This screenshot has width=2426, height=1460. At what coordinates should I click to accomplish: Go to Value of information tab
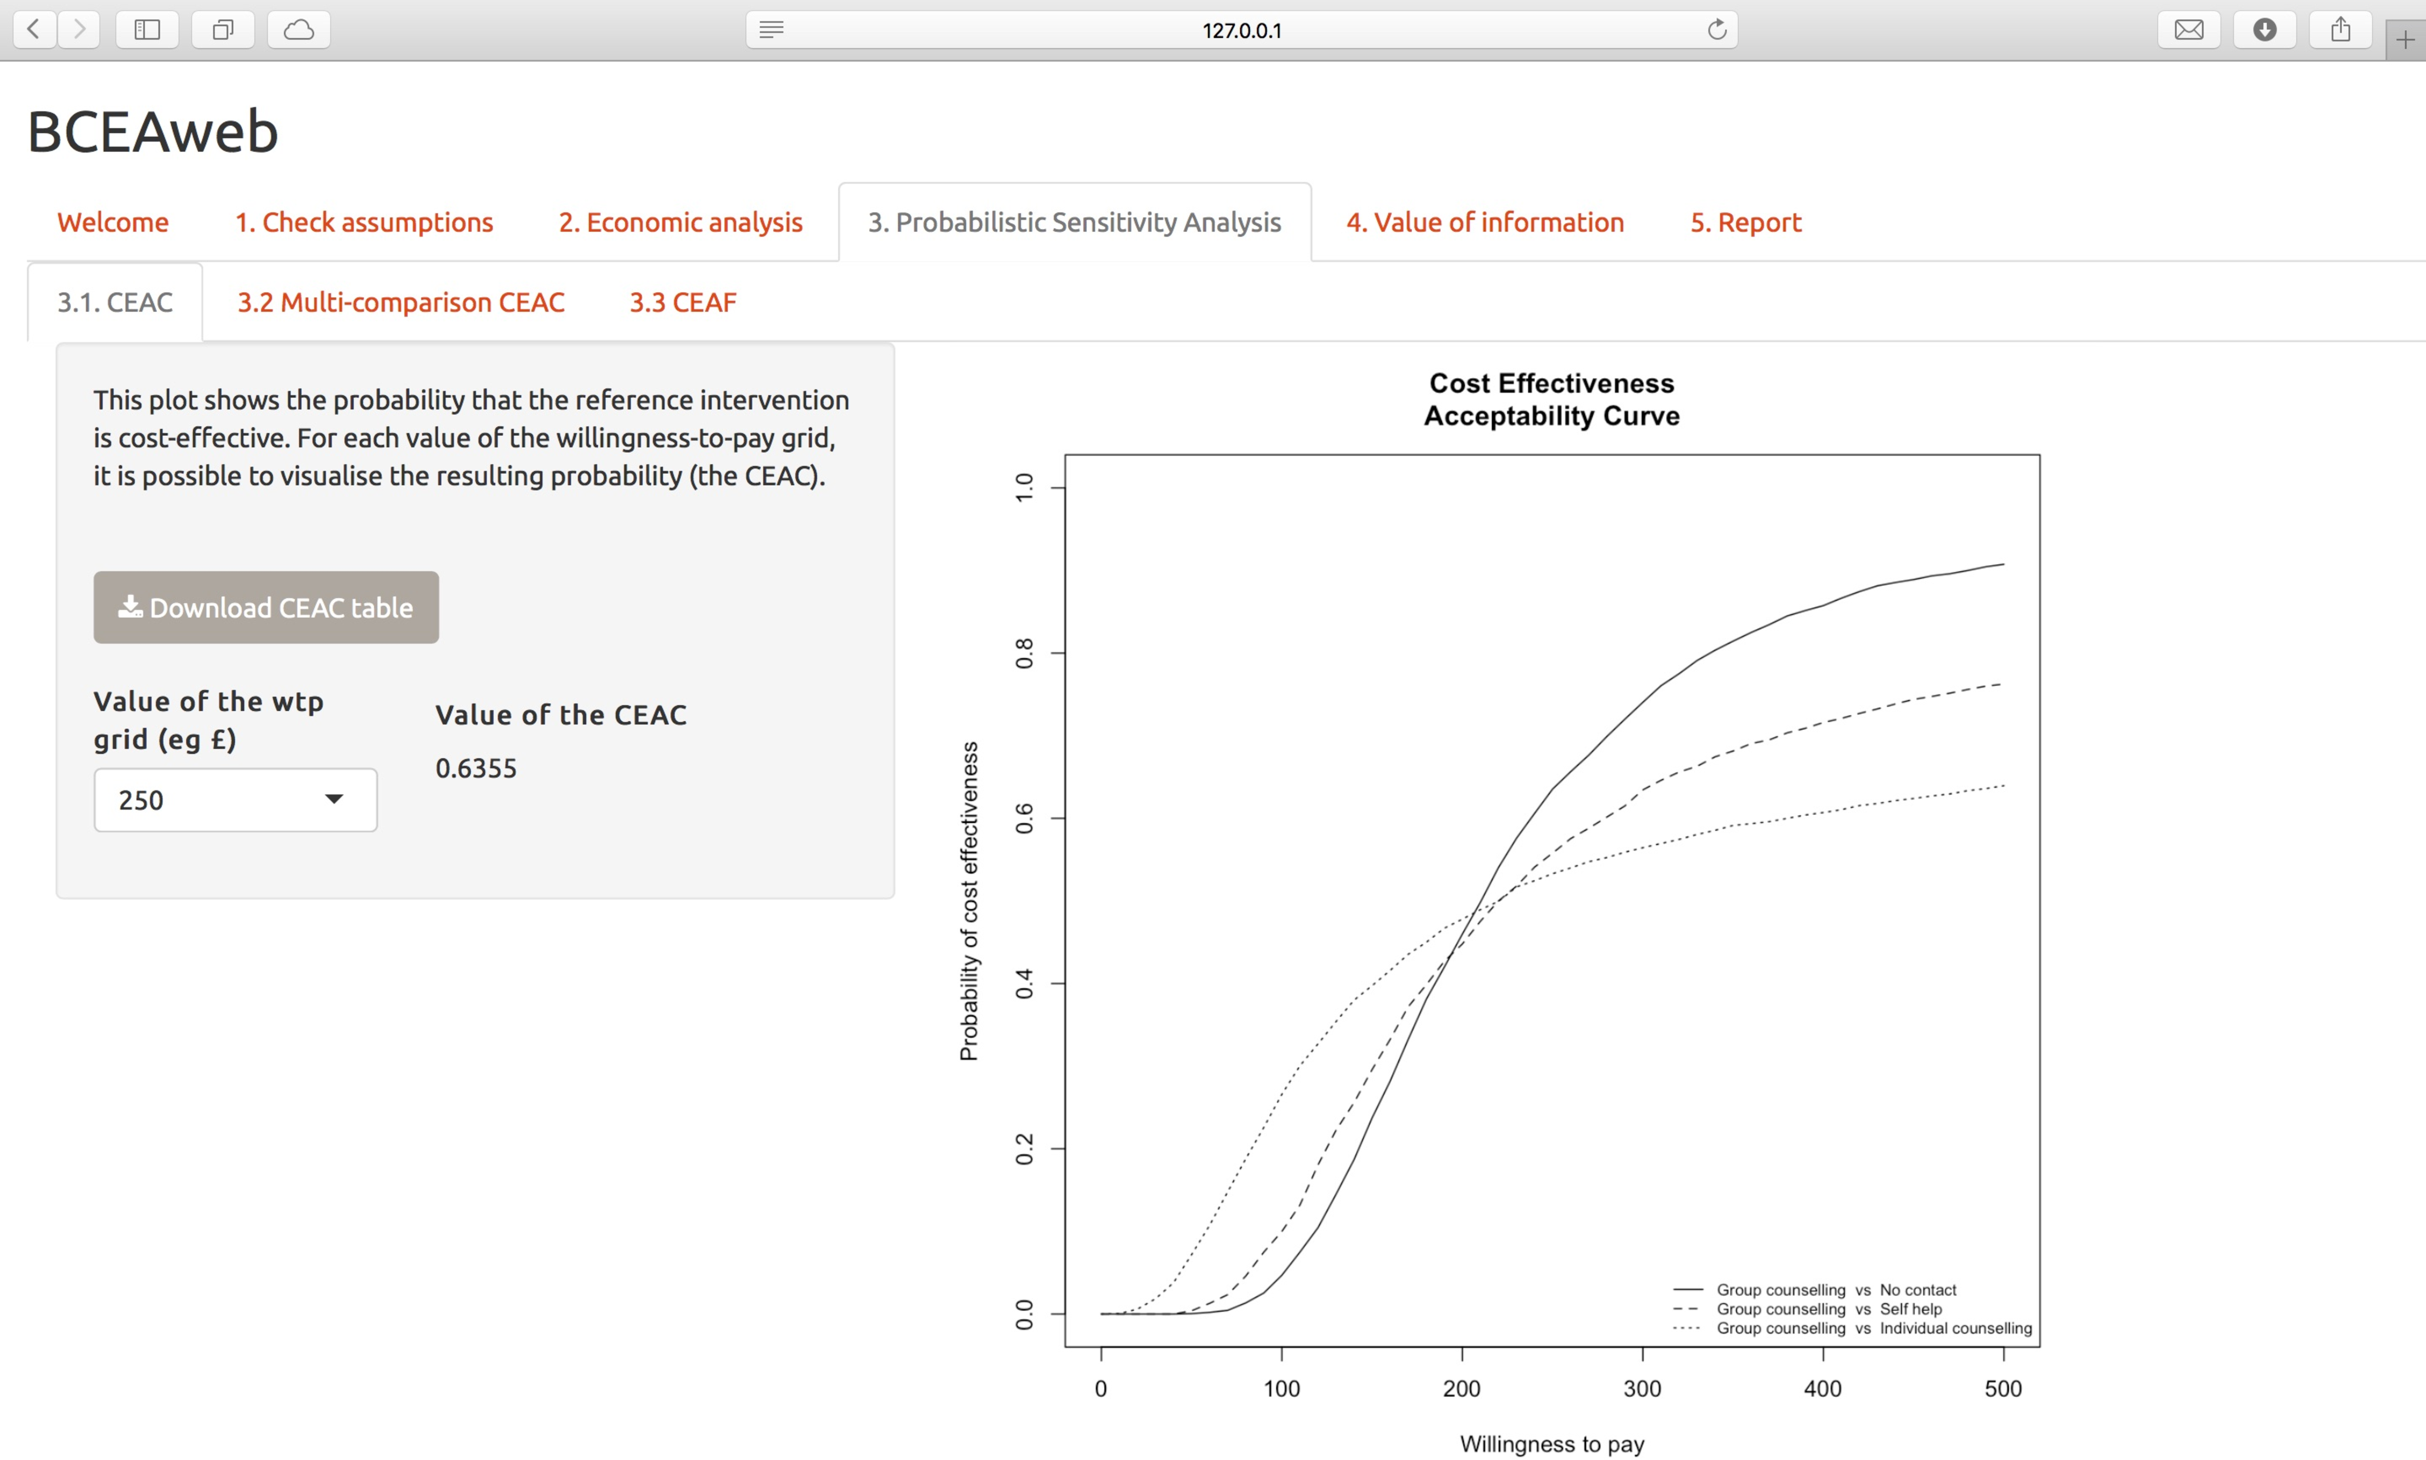(1485, 222)
